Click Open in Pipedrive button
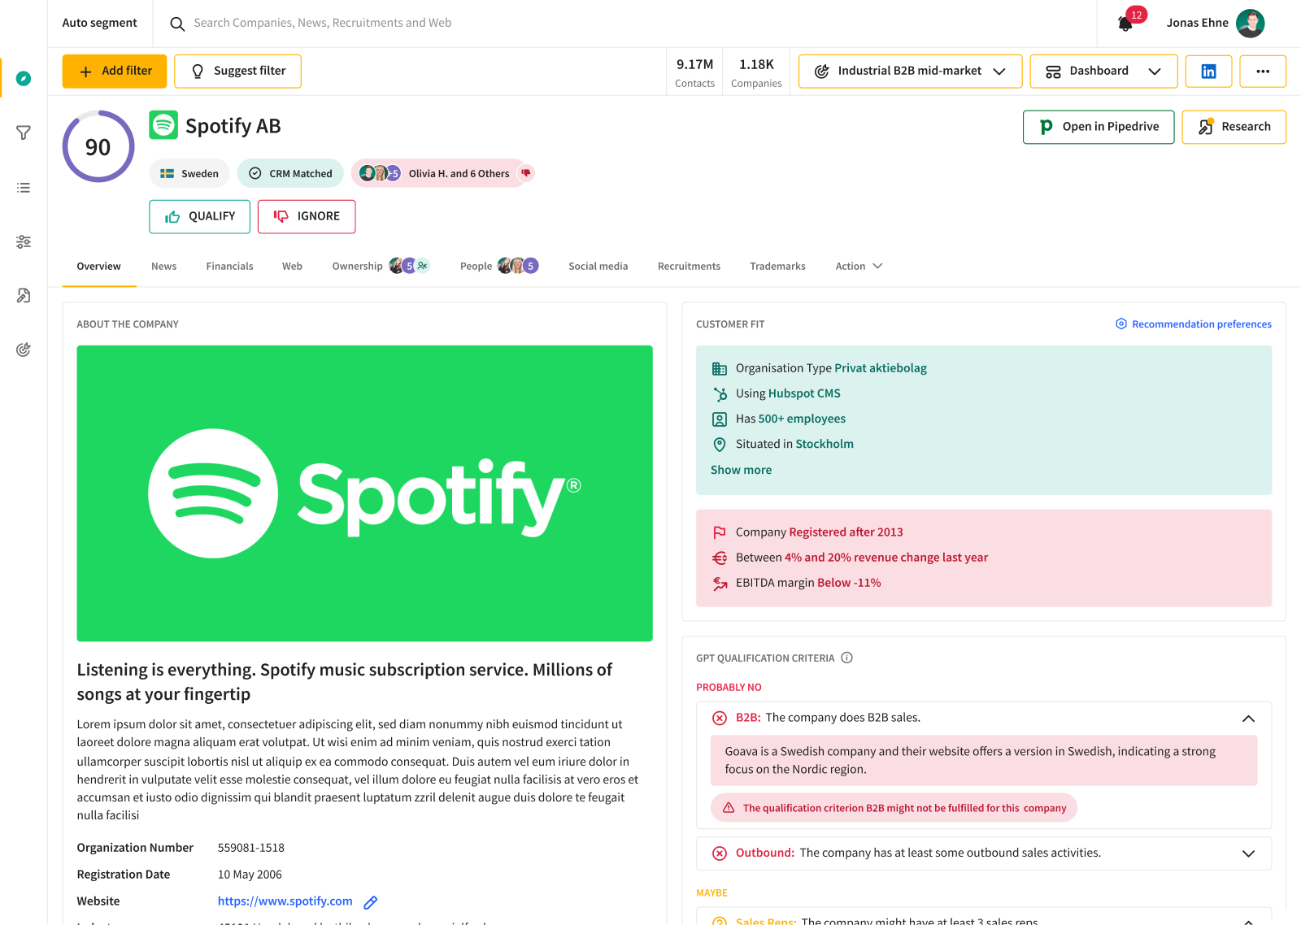This screenshot has width=1301, height=925. click(x=1099, y=127)
